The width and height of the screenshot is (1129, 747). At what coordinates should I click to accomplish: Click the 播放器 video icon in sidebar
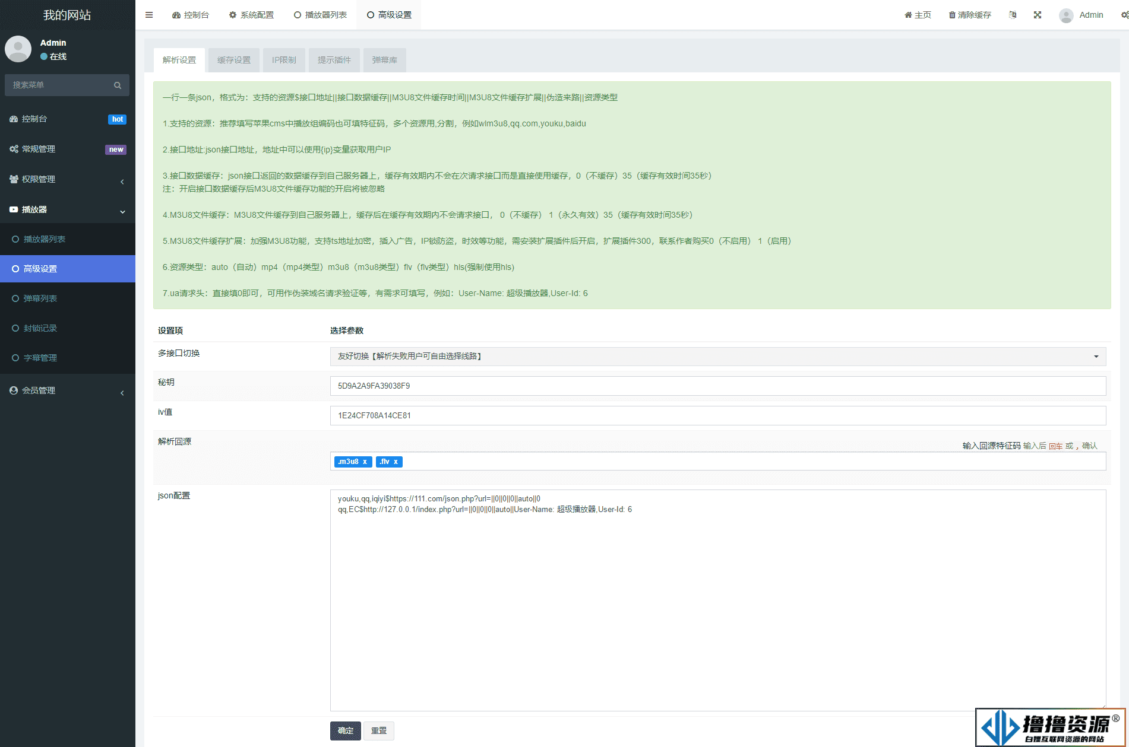[x=14, y=209]
